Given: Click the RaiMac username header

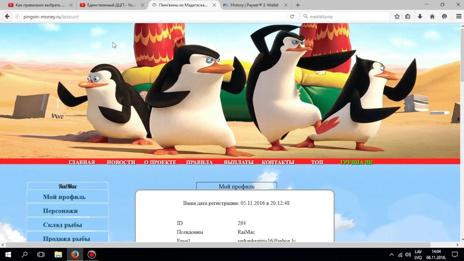Looking at the screenshot, I should [x=68, y=186].
